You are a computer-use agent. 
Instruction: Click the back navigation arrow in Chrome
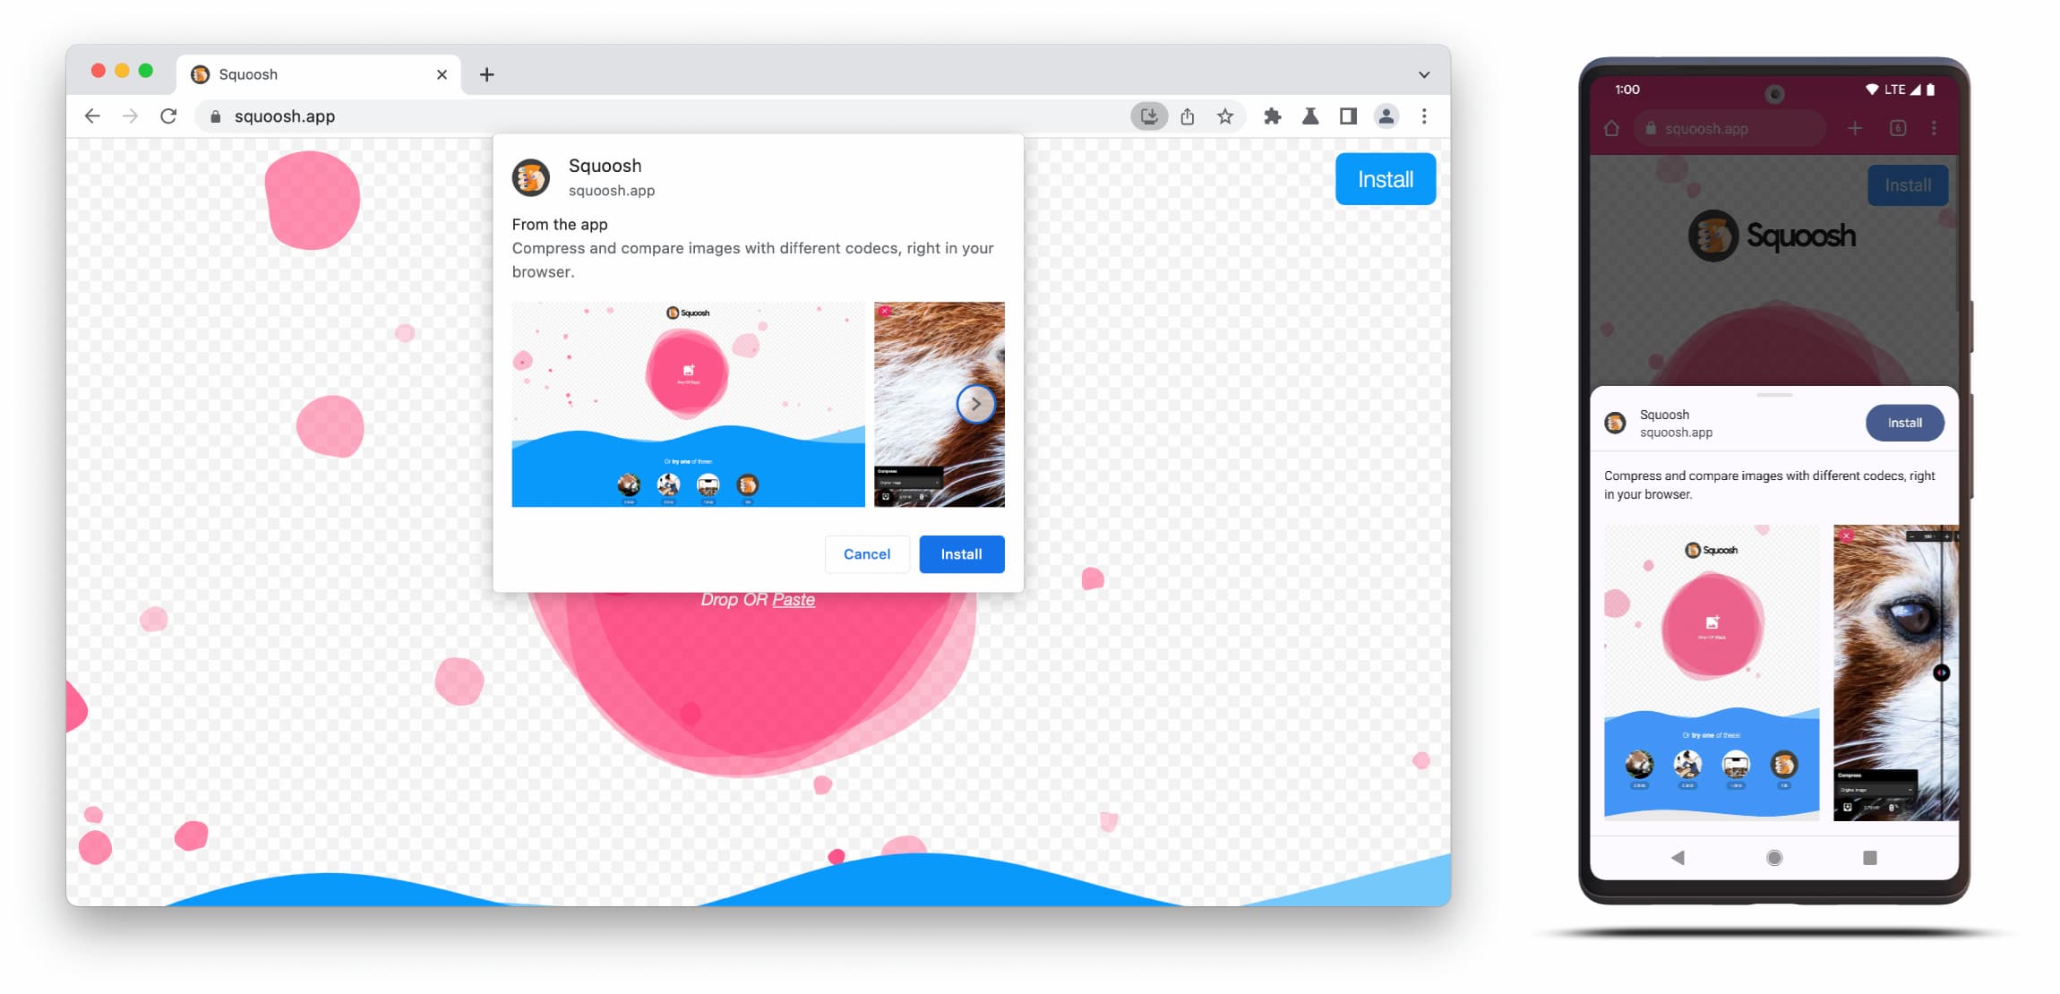click(92, 116)
